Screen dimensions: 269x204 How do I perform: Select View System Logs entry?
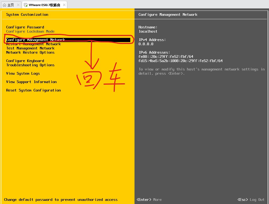[23, 74]
